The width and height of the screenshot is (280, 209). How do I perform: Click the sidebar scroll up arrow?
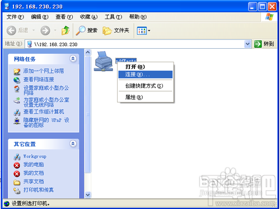pos(88,52)
